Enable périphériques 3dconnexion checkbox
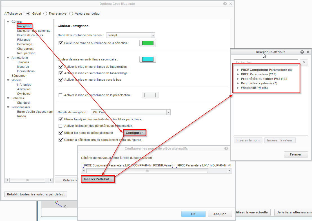Image resolution: width=312 pixels, height=221 pixels. pos(61,126)
